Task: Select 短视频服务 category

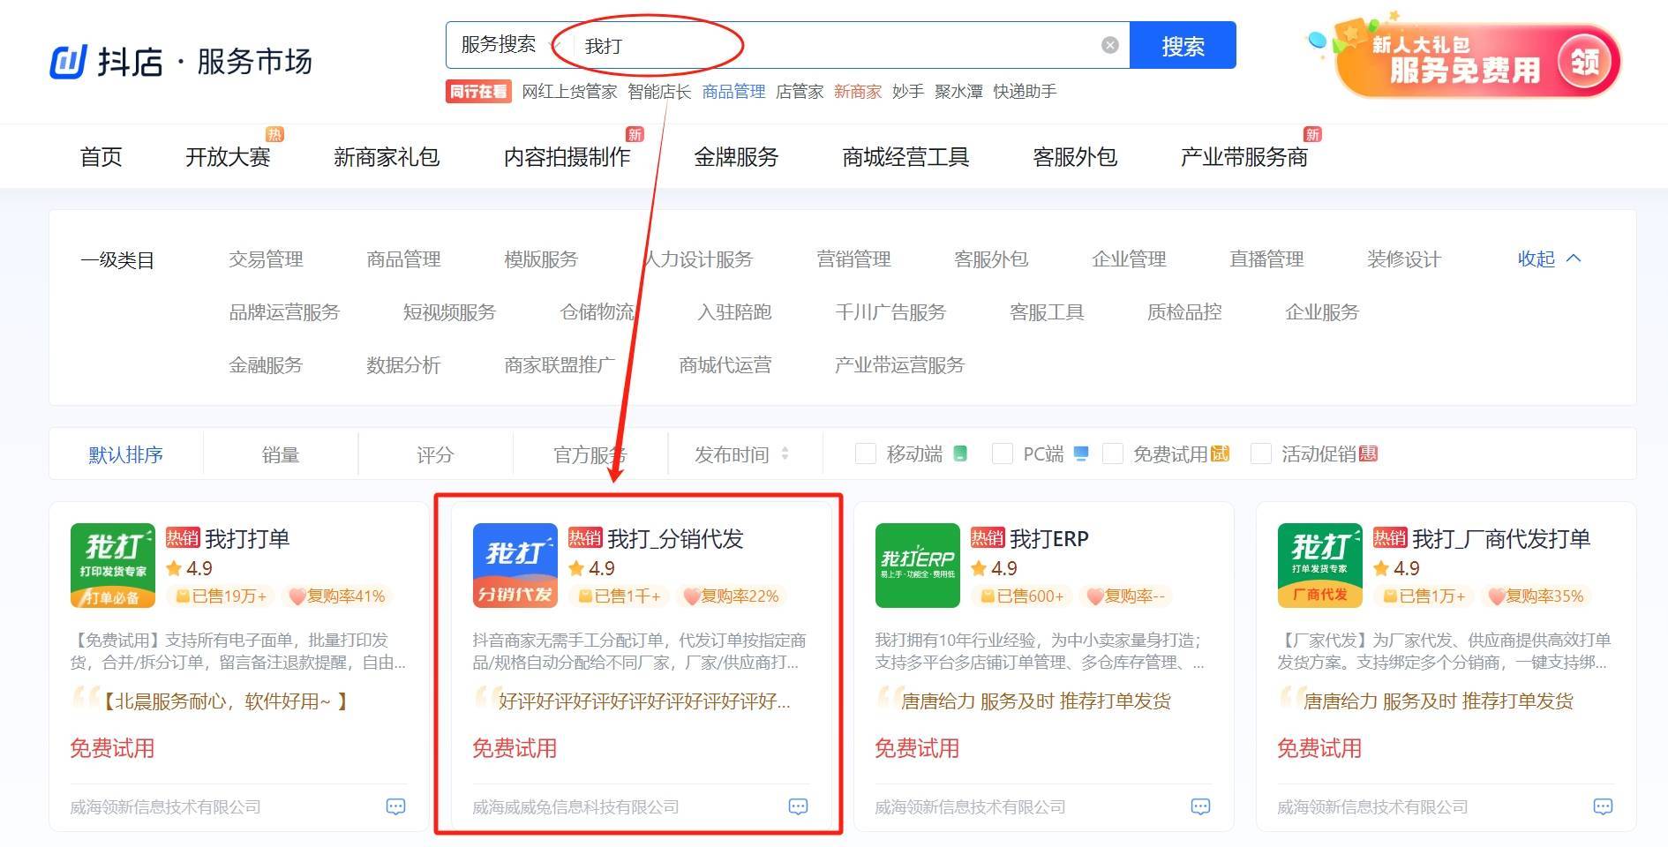Action: point(449,312)
